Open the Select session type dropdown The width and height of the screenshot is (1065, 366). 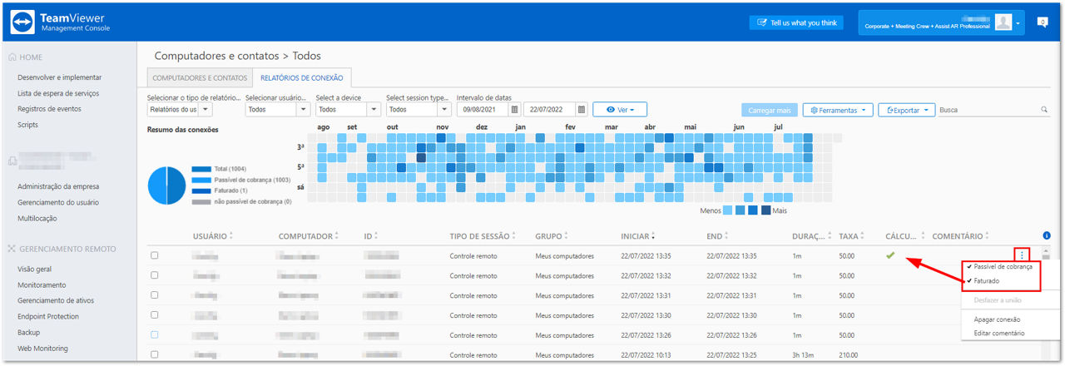coord(419,109)
